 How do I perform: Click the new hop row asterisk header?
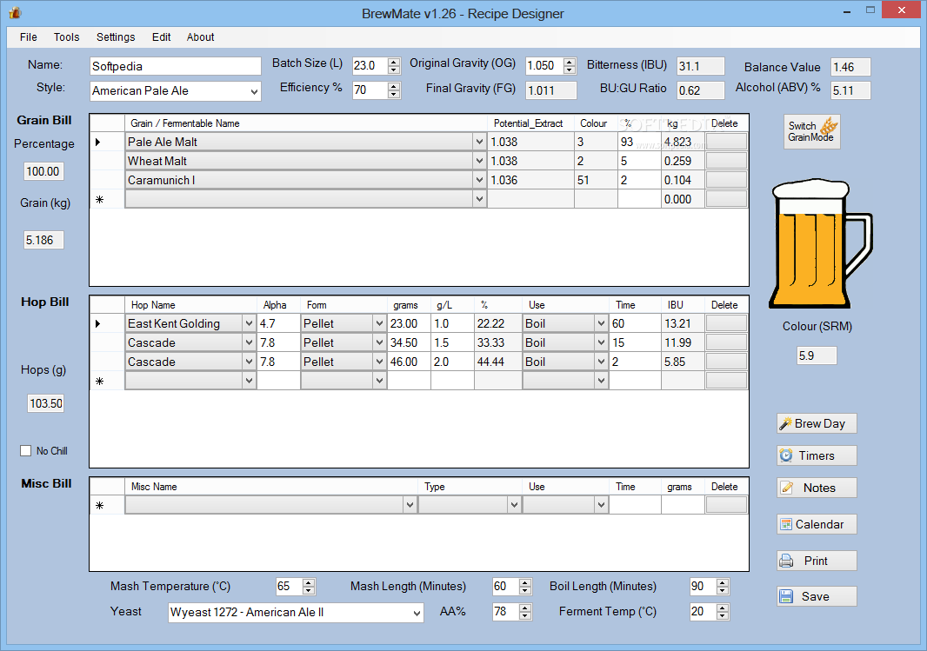(107, 381)
